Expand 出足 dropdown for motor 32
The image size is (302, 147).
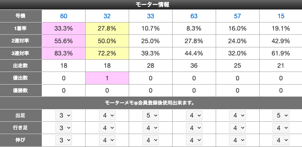107,115
